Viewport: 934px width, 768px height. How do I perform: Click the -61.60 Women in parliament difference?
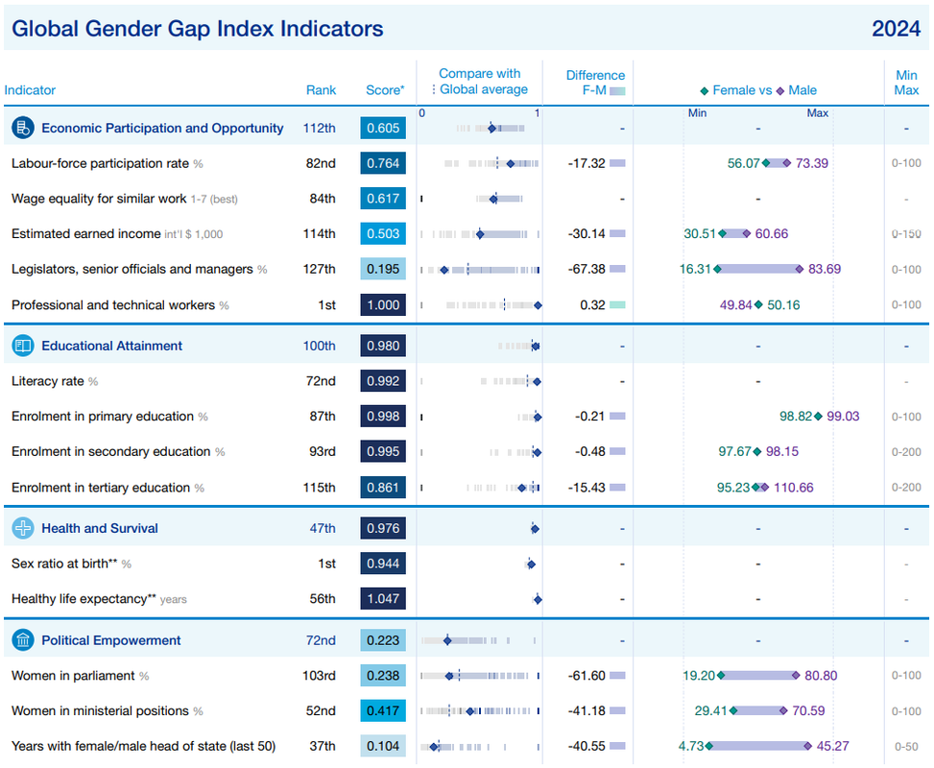pyautogui.click(x=587, y=676)
